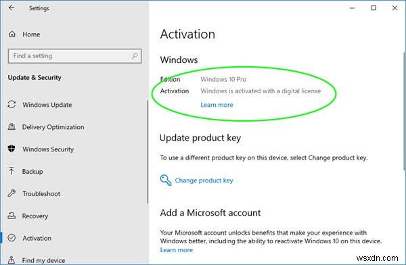
Task: Click the Recovery icon
Action: [12, 215]
